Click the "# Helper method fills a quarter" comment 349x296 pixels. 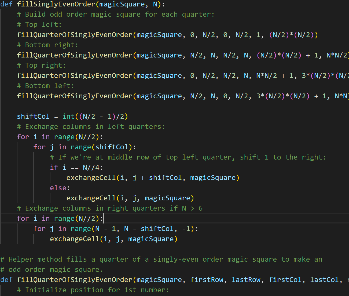pyautogui.click(x=161, y=259)
